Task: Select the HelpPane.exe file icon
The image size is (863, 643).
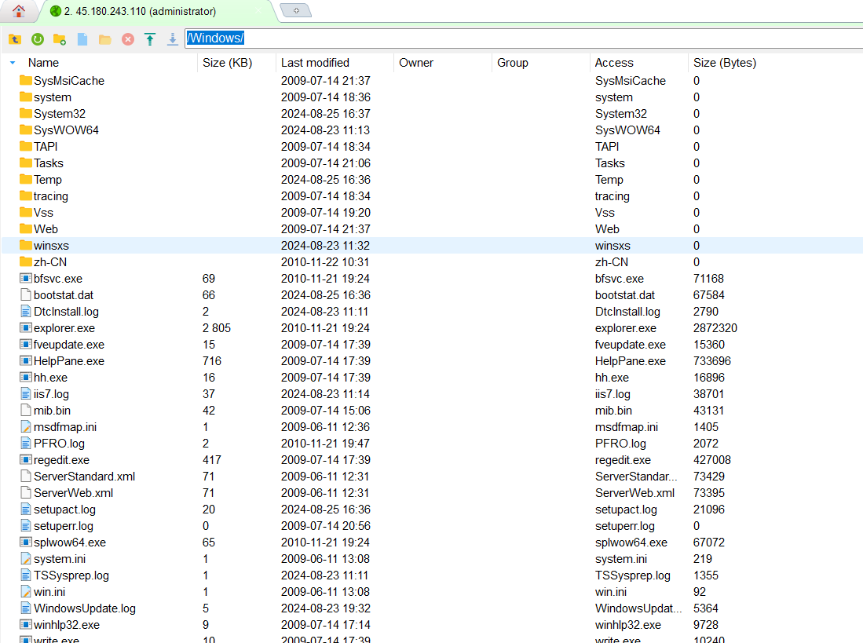Action: tap(25, 361)
